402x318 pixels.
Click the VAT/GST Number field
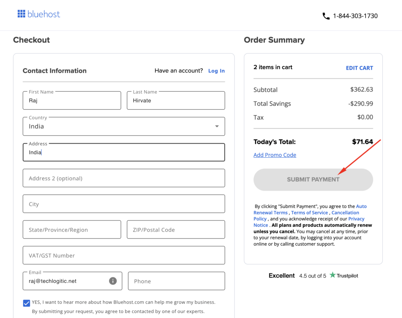(x=124, y=255)
